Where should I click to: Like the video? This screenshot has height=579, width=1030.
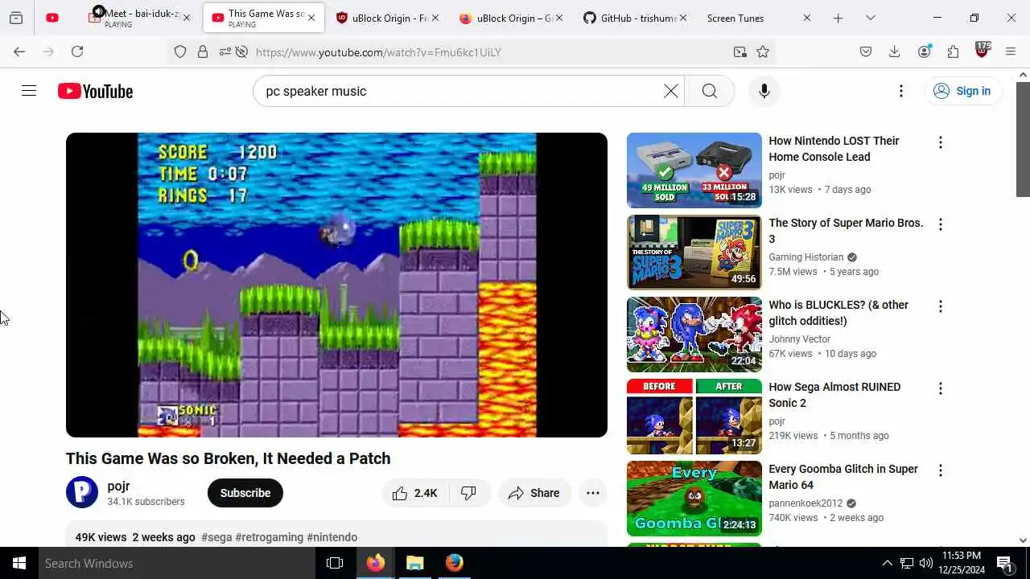pos(415,493)
